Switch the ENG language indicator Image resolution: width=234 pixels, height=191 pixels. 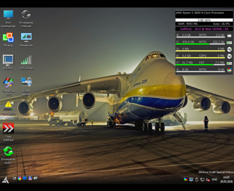214,179
